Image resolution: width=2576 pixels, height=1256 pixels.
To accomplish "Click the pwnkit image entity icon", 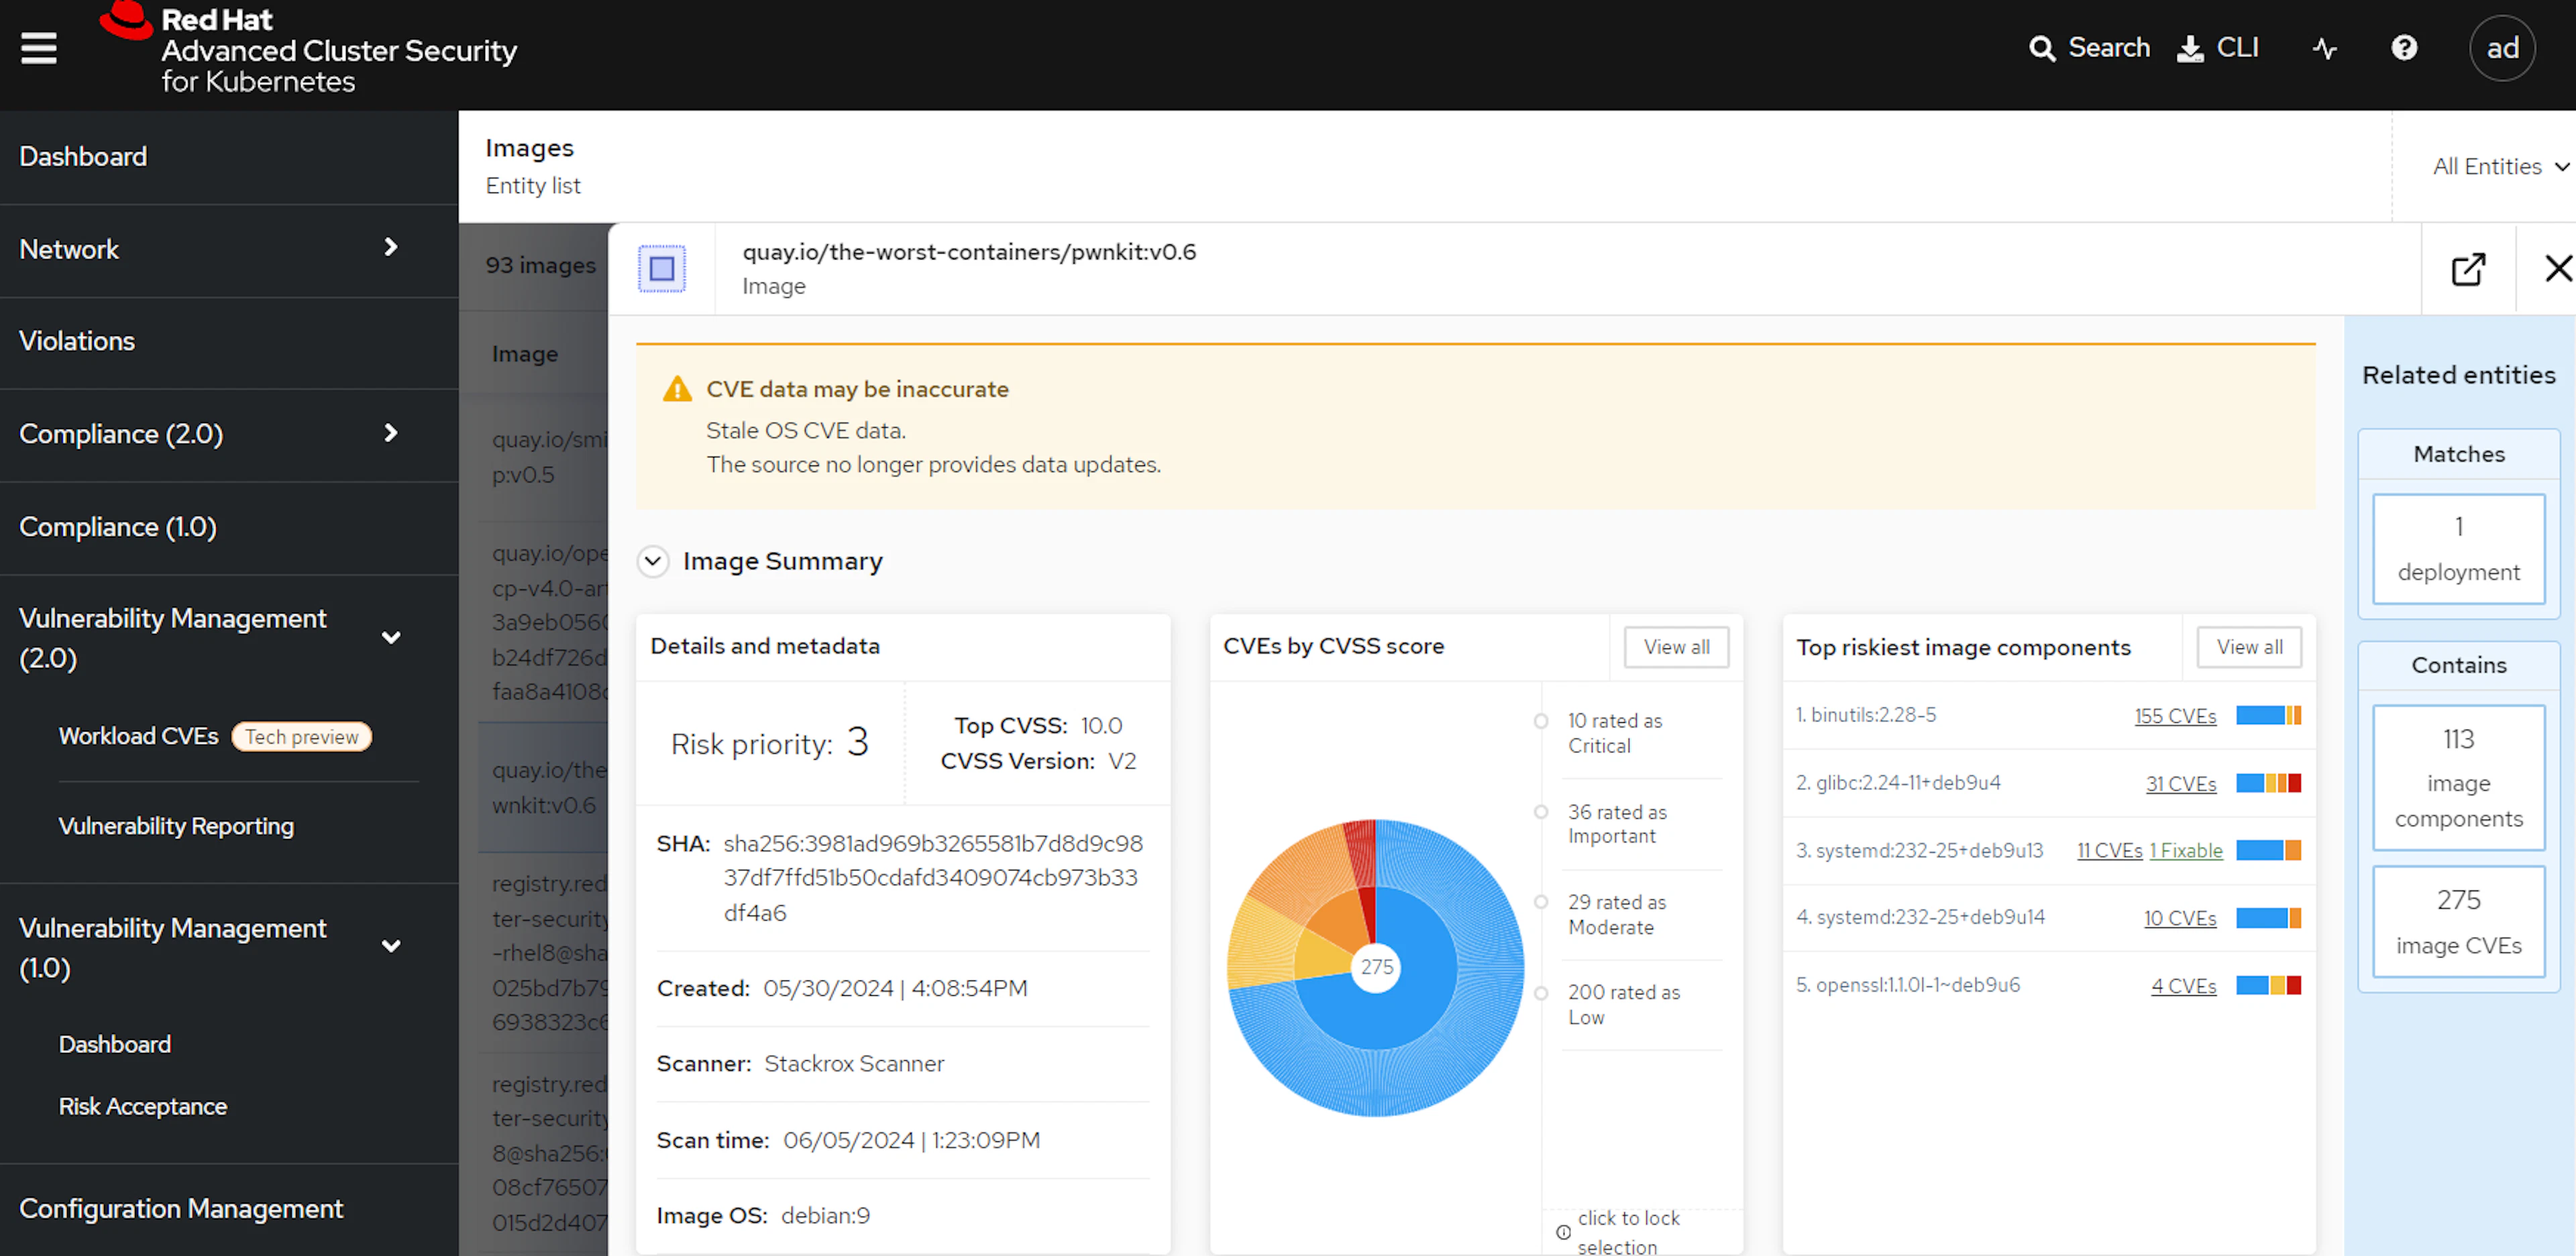I will [662, 269].
